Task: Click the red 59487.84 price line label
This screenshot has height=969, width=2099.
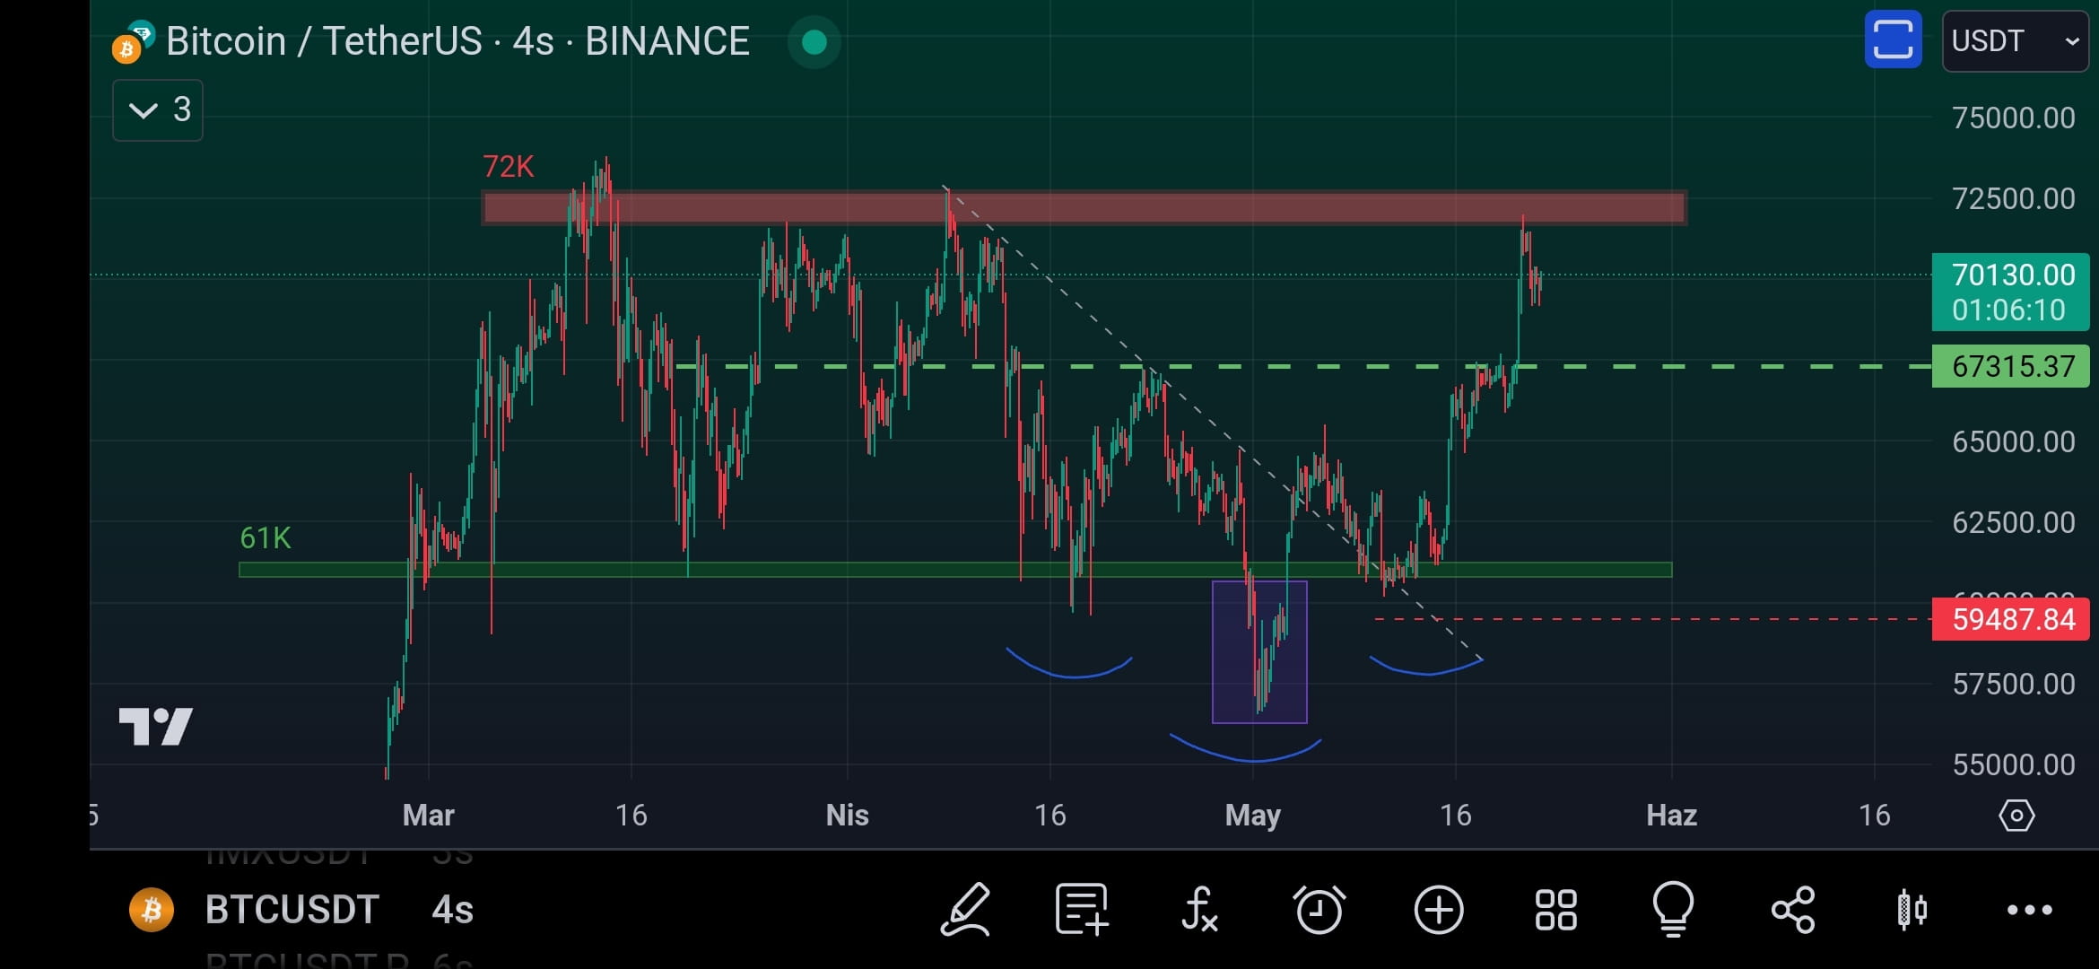Action: tap(2010, 619)
